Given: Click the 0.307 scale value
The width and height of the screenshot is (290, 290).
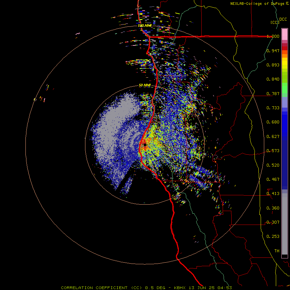Looking at the screenshot, I should coord(273,222).
